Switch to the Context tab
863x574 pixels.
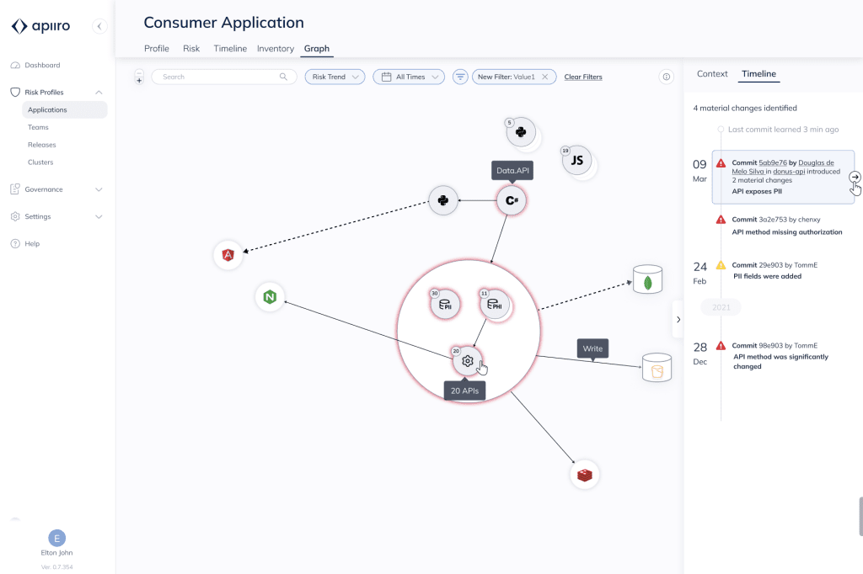pyautogui.click(x=711, y=74)
